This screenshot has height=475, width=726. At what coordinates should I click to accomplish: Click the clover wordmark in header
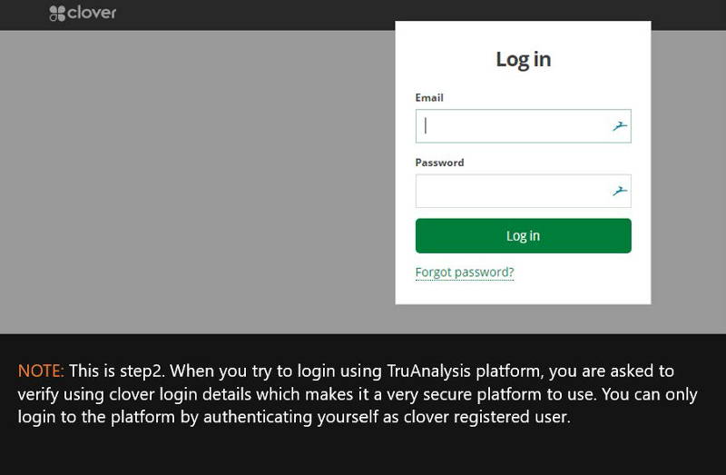(x=92, y=13)
